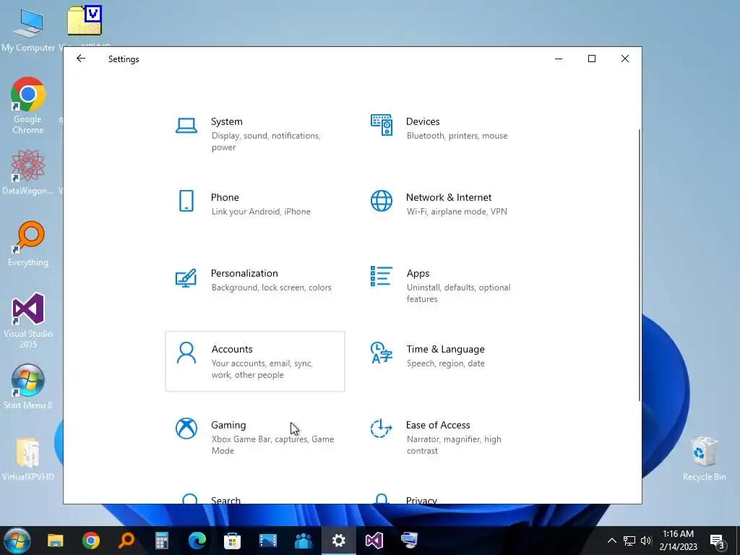Image resolution: width=740 pixels, height=555 pixels.
Task: Open the volume tray icon
Action: click(646, 541)
